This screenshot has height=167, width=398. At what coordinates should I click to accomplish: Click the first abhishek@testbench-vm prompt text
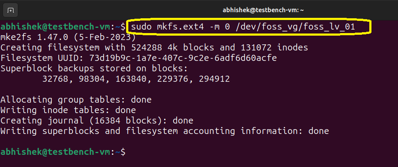coord(55,27)
